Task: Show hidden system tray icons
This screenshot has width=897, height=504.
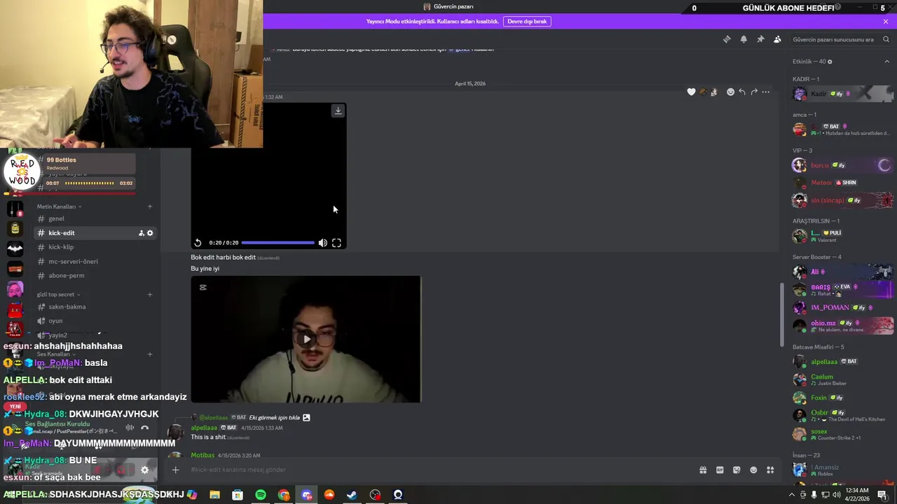Action: click(x=792, y=495)
